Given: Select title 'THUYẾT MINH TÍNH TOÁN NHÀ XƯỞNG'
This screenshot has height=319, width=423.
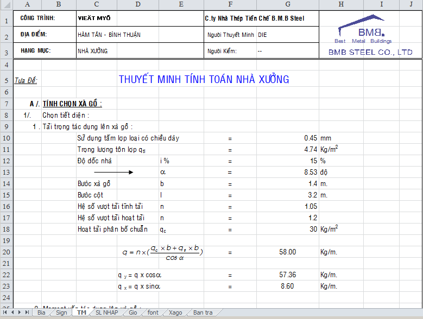Looking at the screenshot, I should click(x=204, y=79).
